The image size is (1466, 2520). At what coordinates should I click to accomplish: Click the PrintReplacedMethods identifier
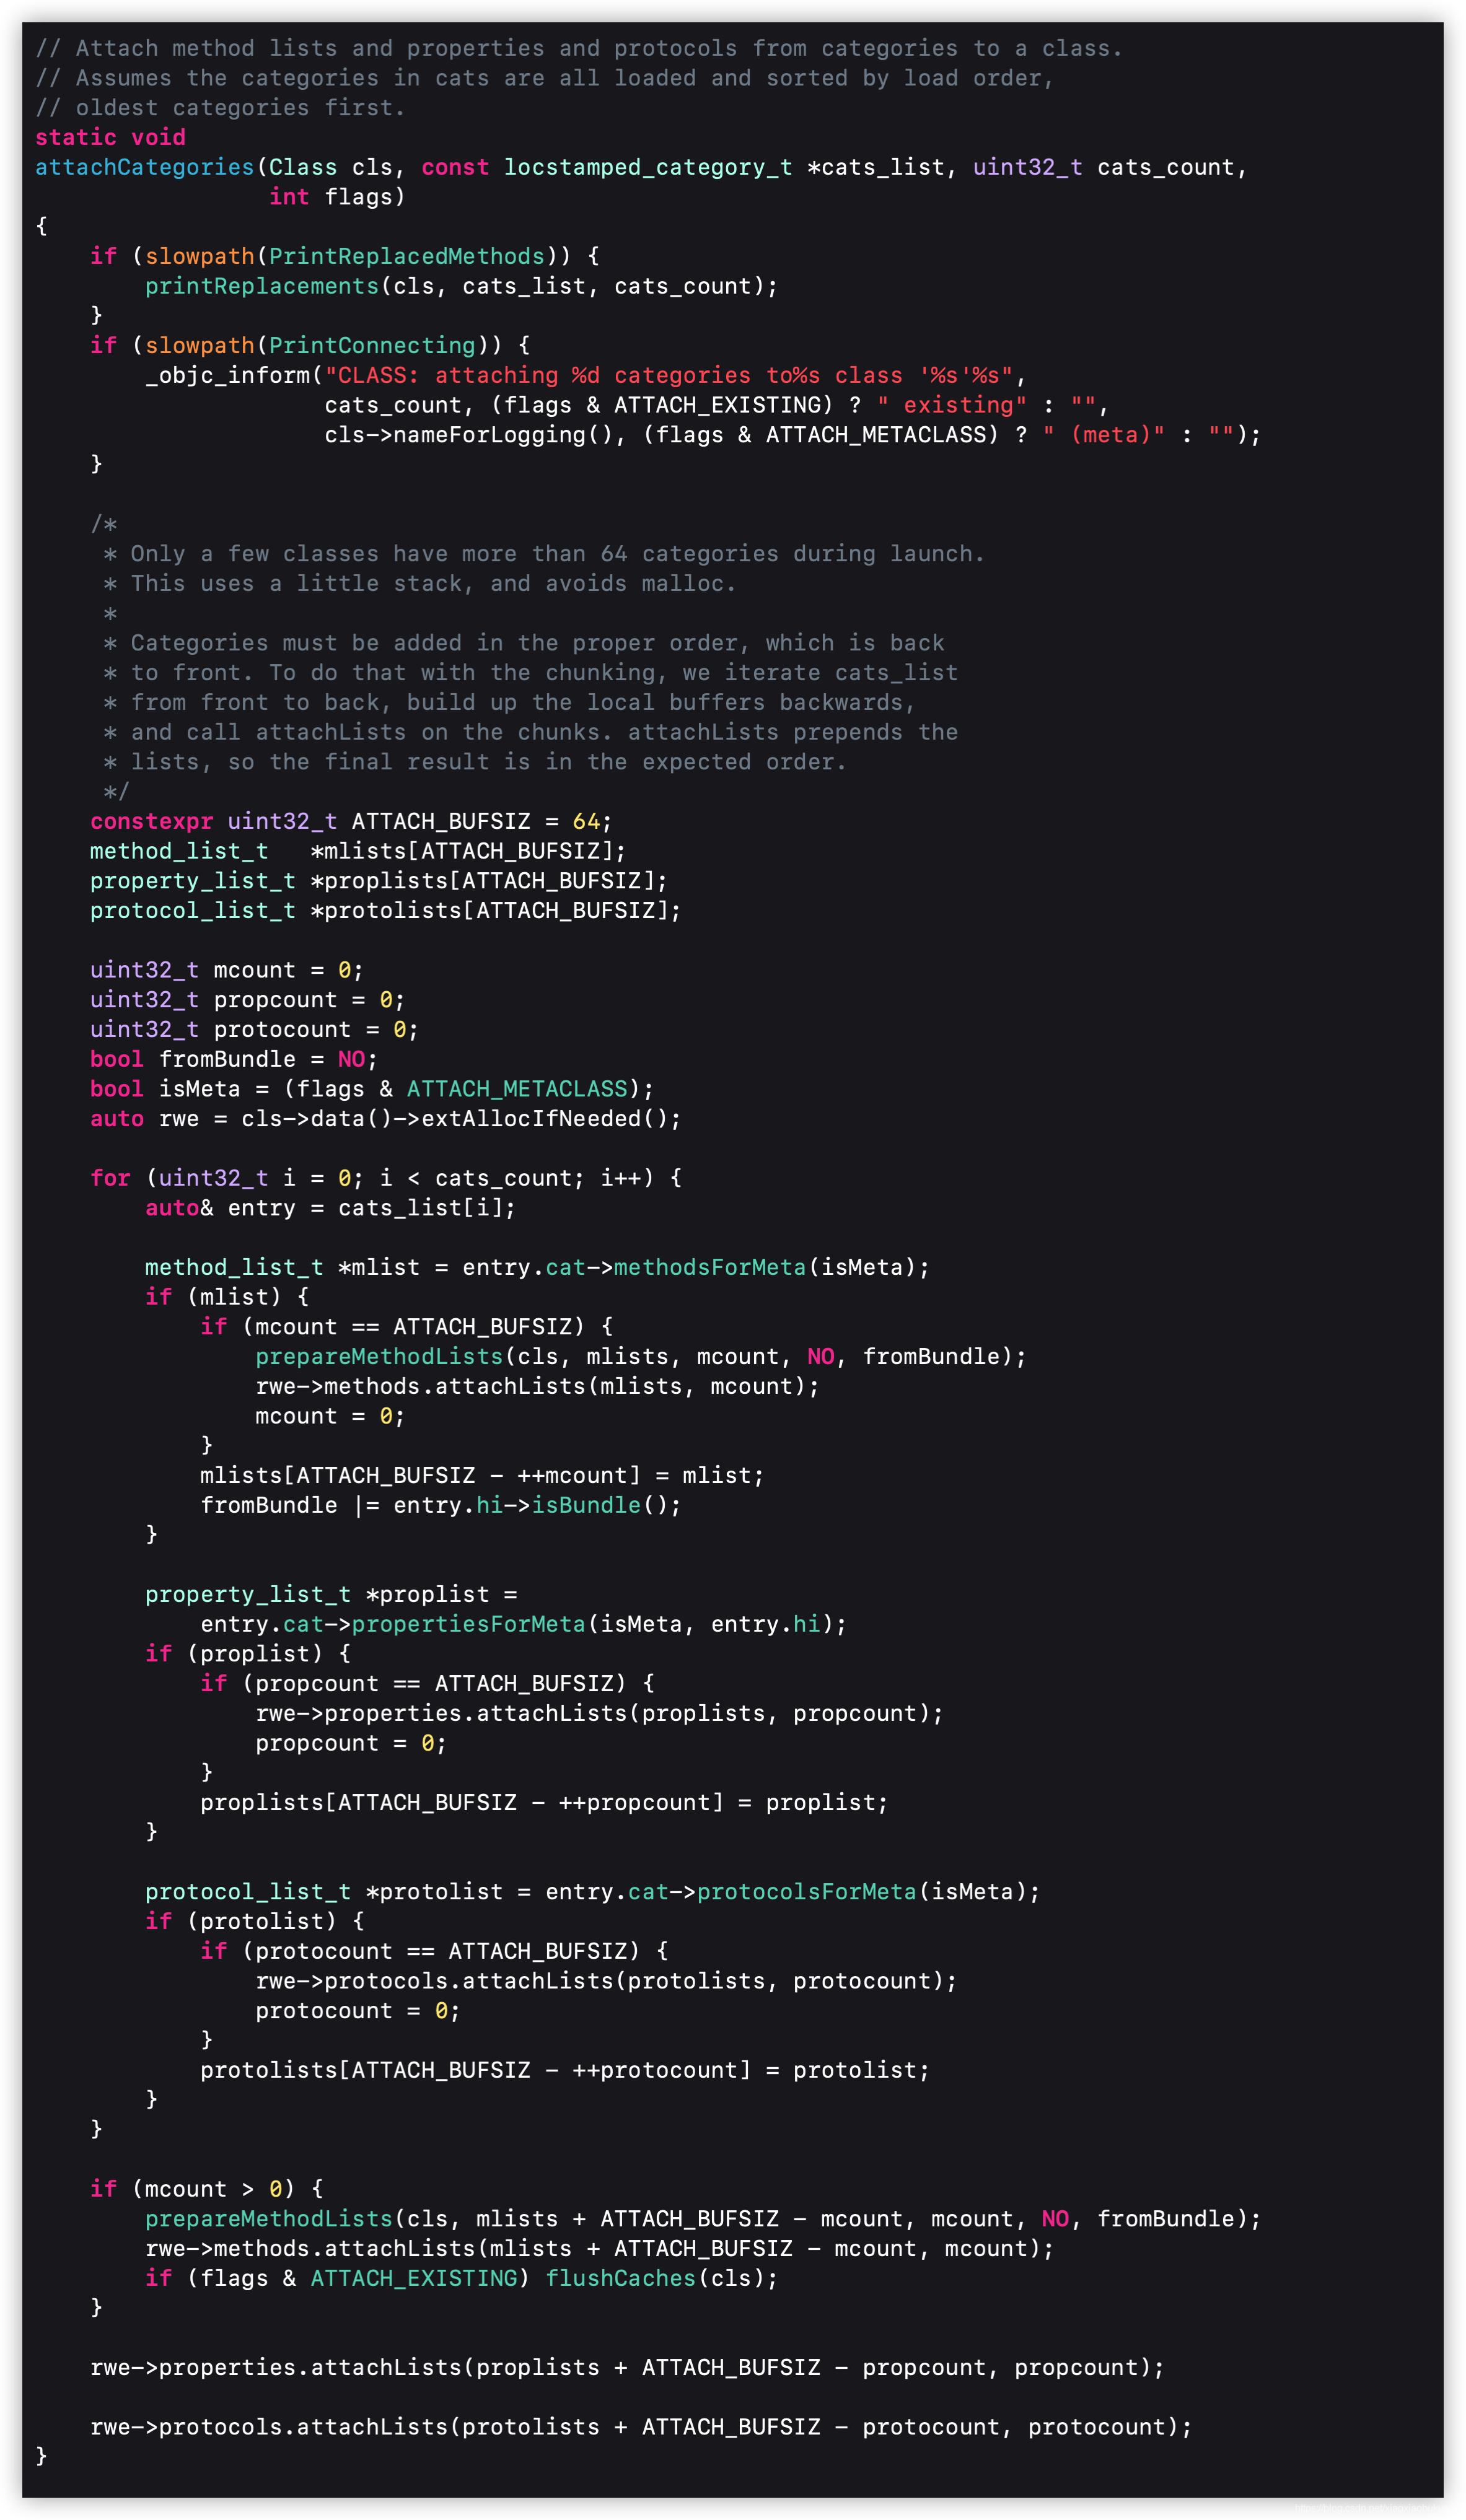406,256
